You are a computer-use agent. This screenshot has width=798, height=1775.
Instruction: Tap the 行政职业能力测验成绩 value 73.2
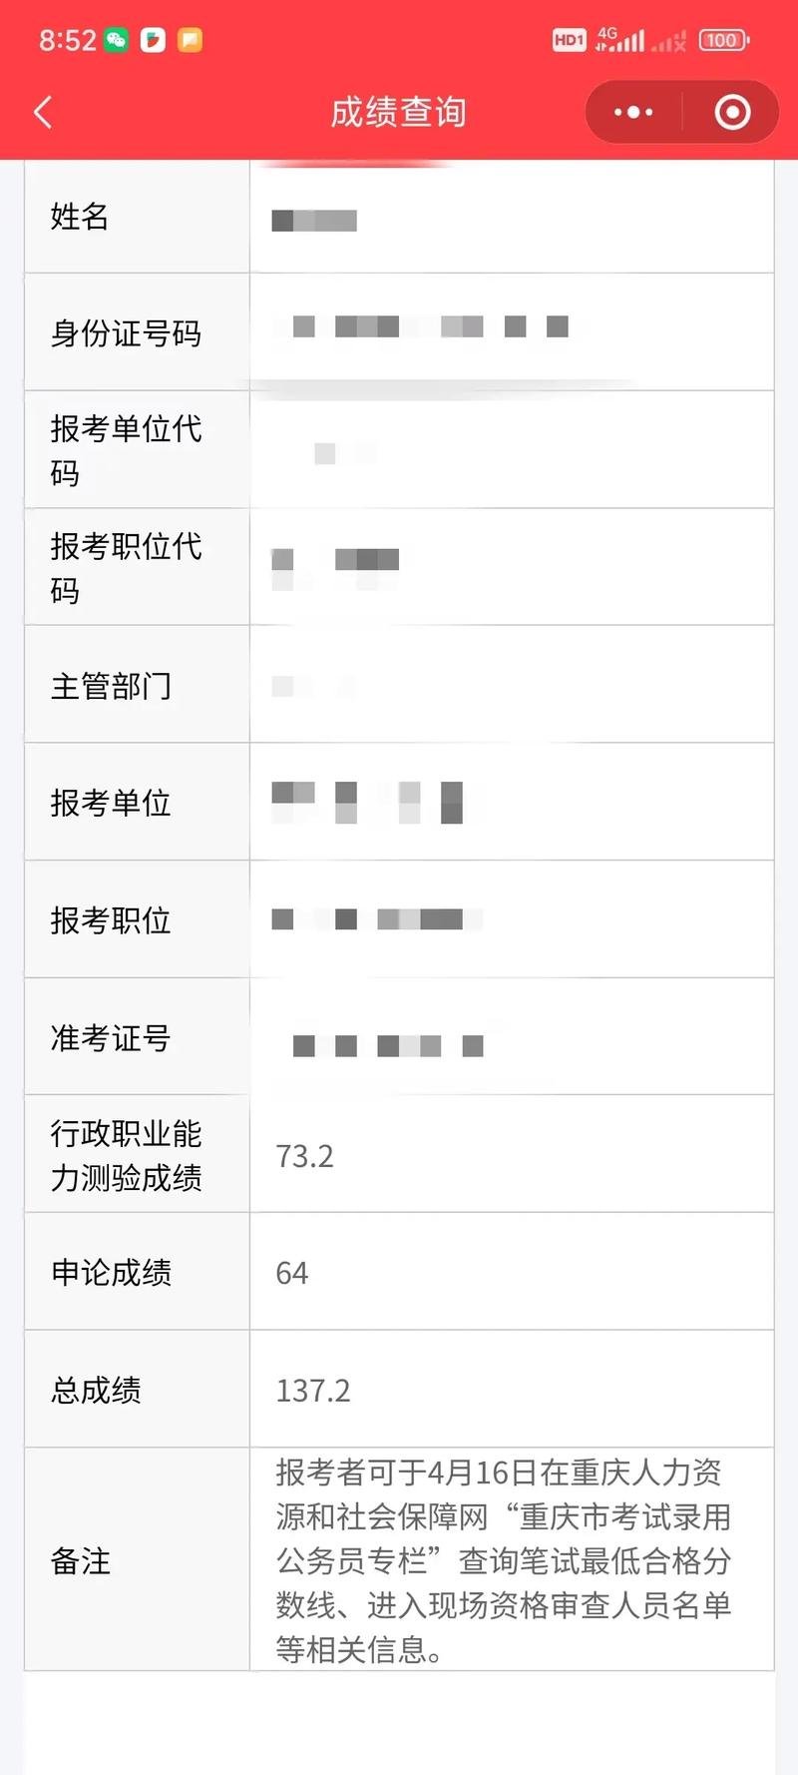click(x=303, y=1156)
